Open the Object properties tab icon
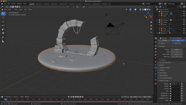This screenshot has height=105, width=186. pos(155,62)
